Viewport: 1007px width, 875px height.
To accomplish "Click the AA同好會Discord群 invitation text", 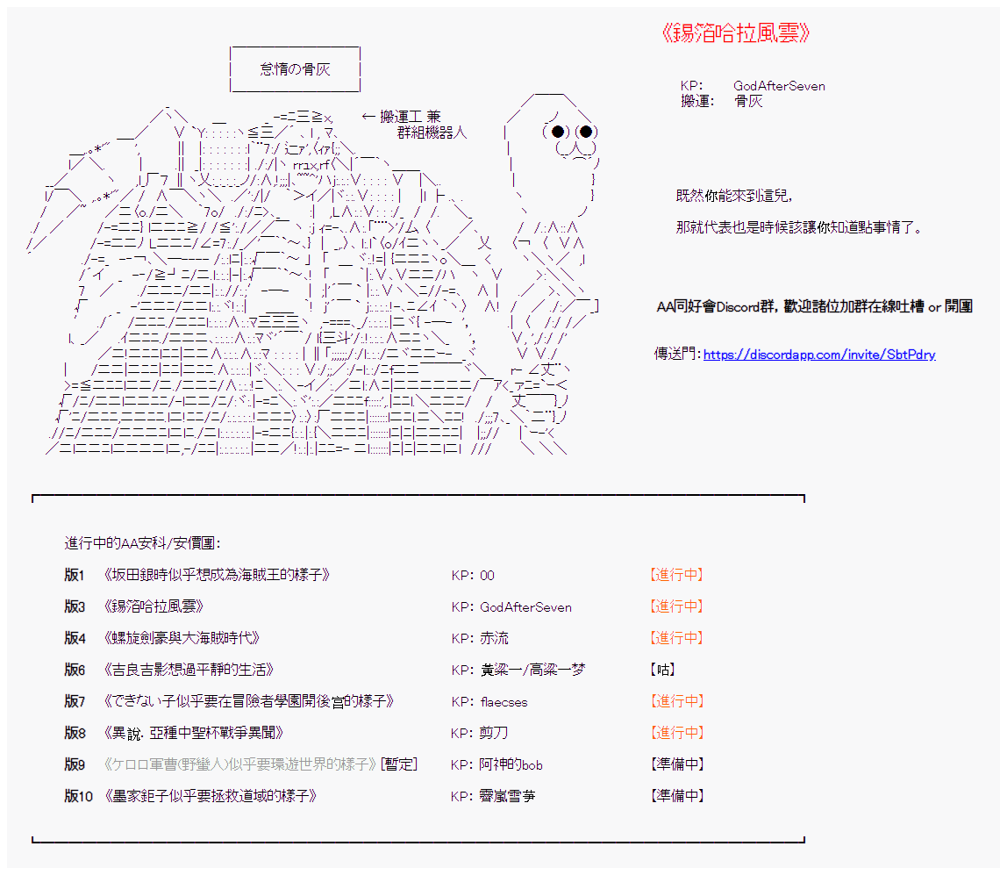I will tap(813, 306).
